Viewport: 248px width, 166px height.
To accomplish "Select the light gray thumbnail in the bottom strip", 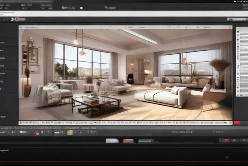I will click(112, 141).
